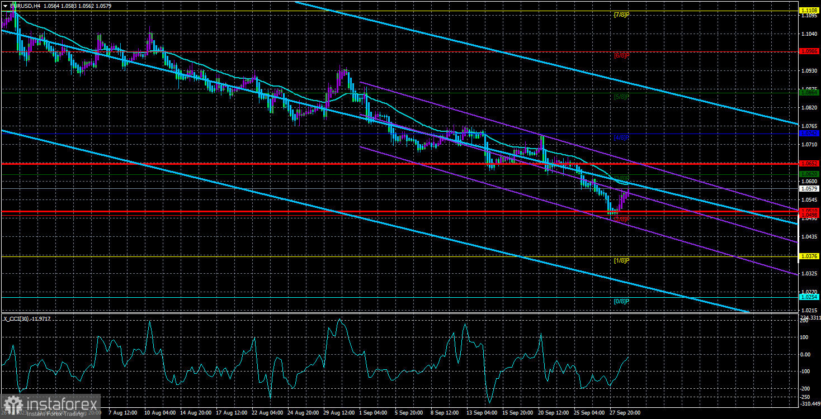The width and height of the screenshot is (821, 419).
Task: Click the CCI scale value -310.449
Action: [810, 403]
